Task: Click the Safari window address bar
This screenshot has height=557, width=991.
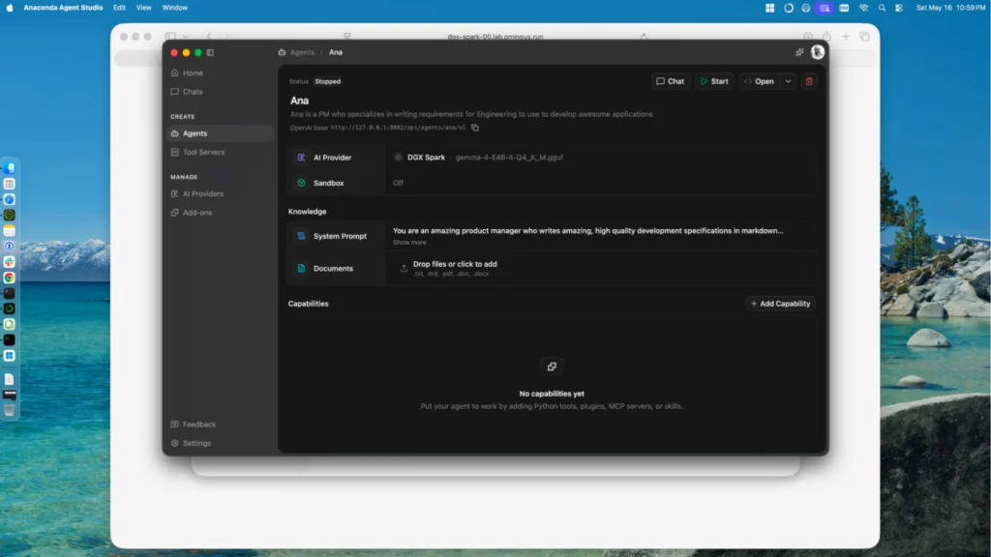Action: click(495, 37)
